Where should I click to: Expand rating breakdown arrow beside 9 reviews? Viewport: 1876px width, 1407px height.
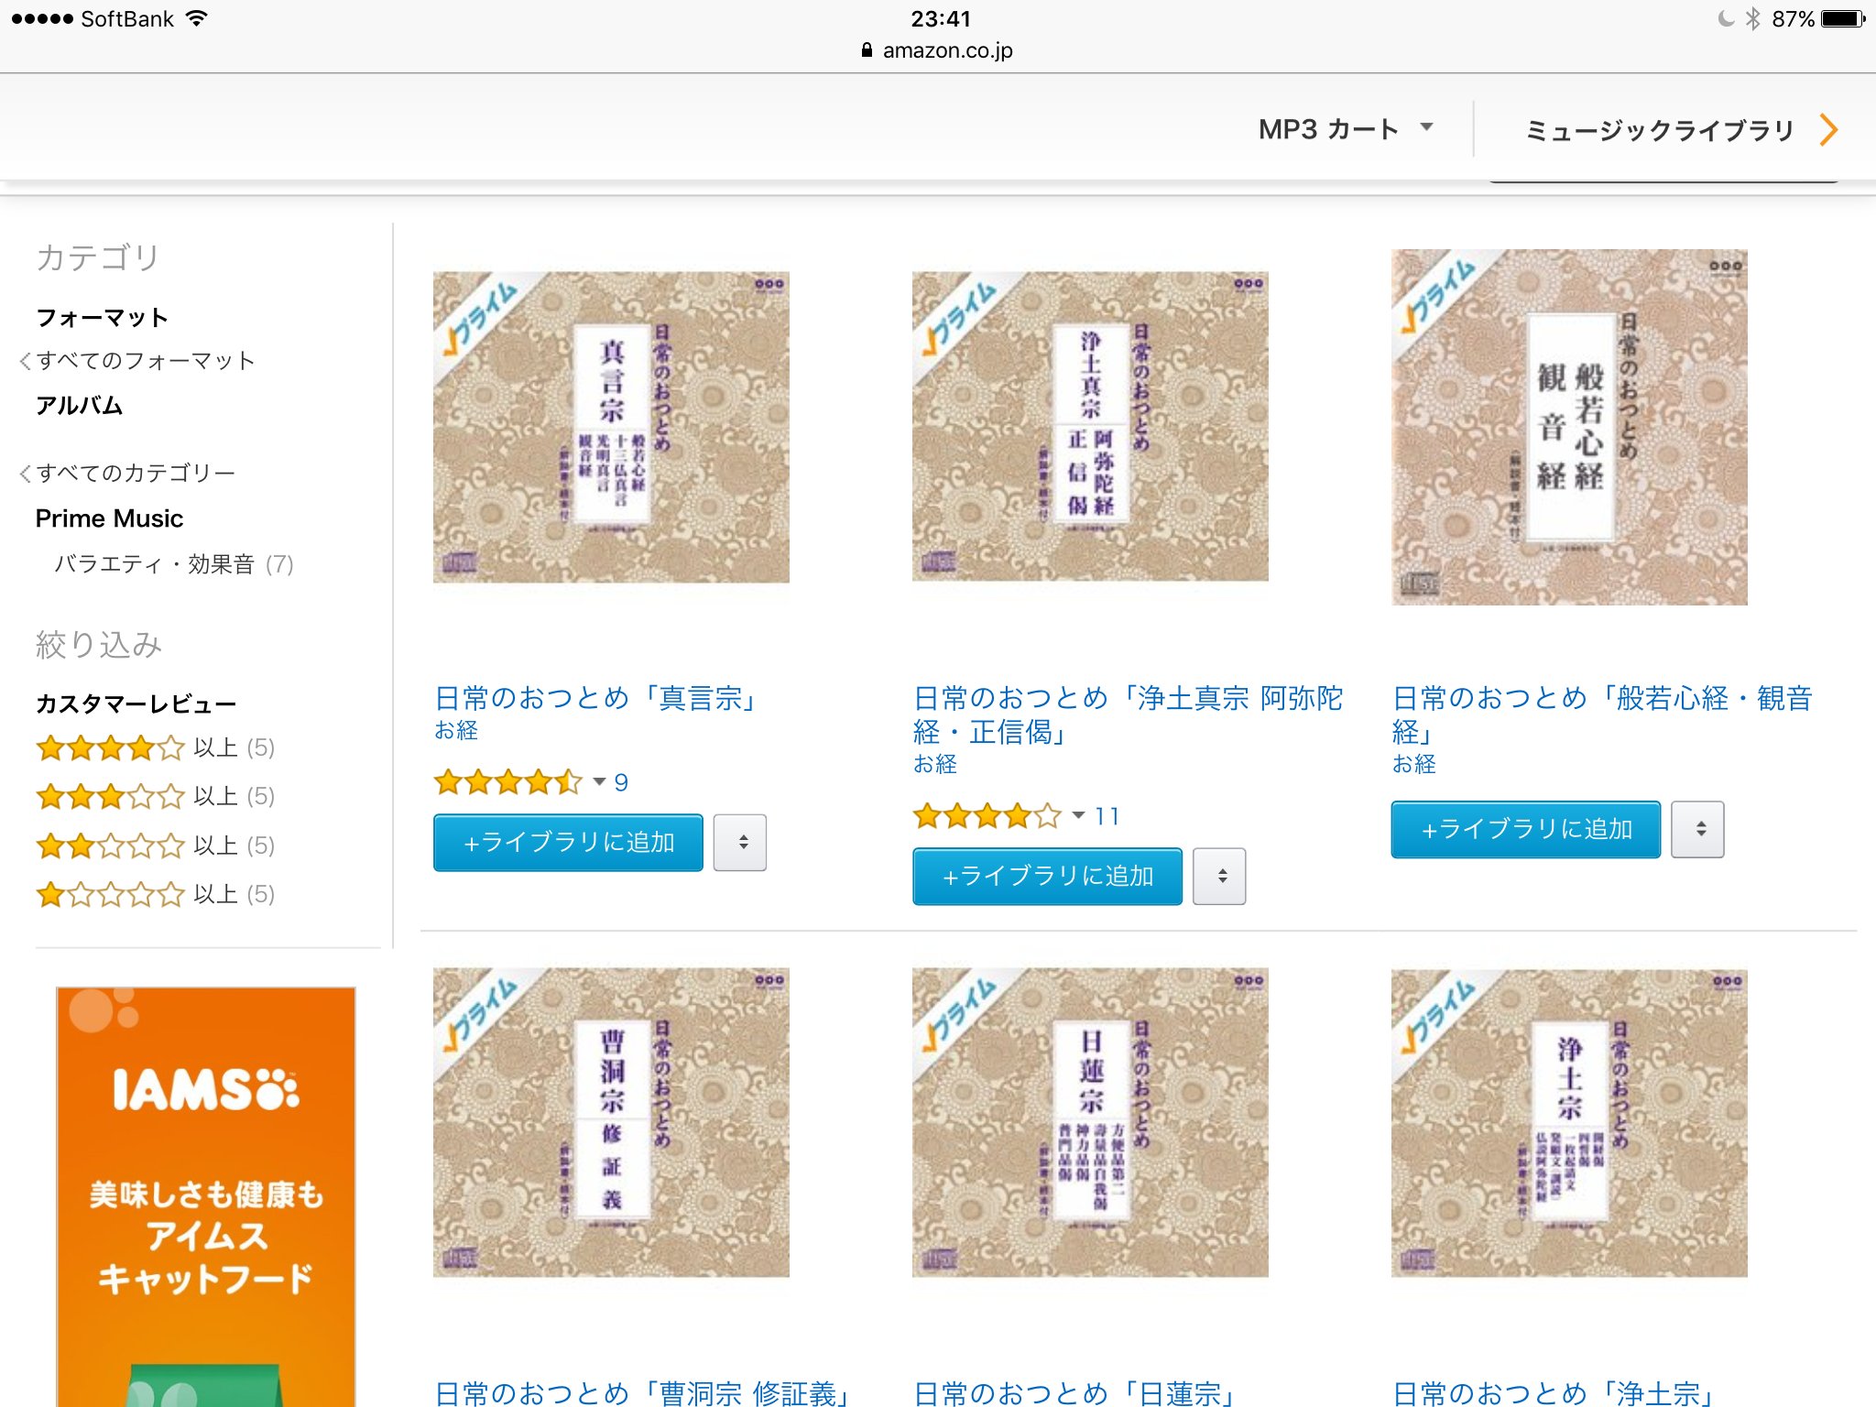click(599, 781)
